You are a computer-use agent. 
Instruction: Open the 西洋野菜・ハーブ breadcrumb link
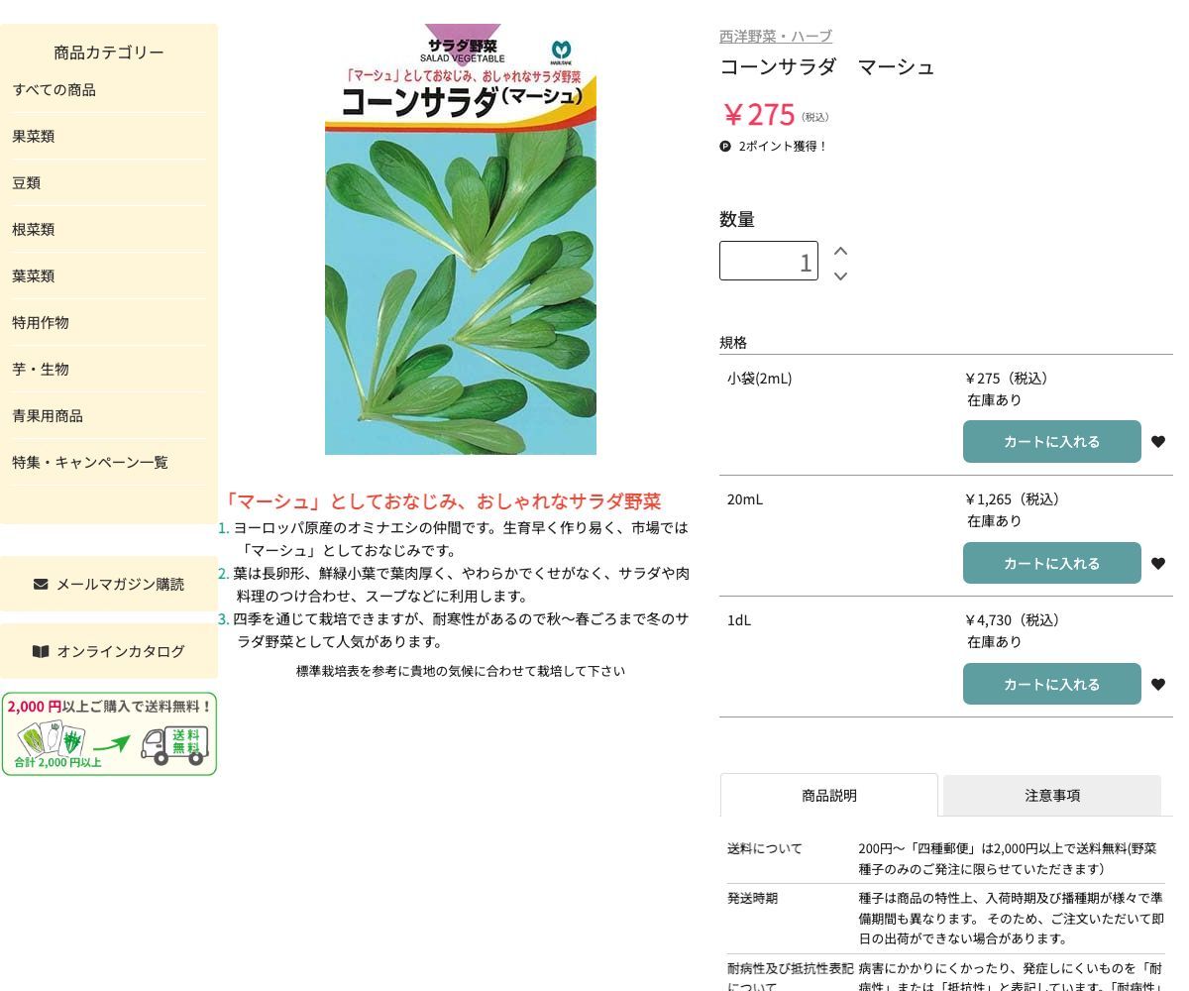click(776, 35)
